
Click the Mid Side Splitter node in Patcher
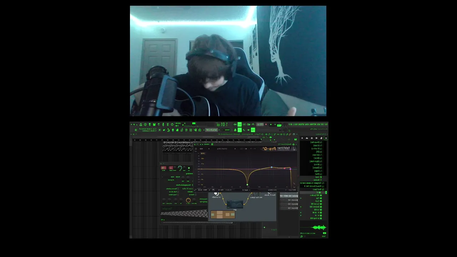[x=256, y=195]
